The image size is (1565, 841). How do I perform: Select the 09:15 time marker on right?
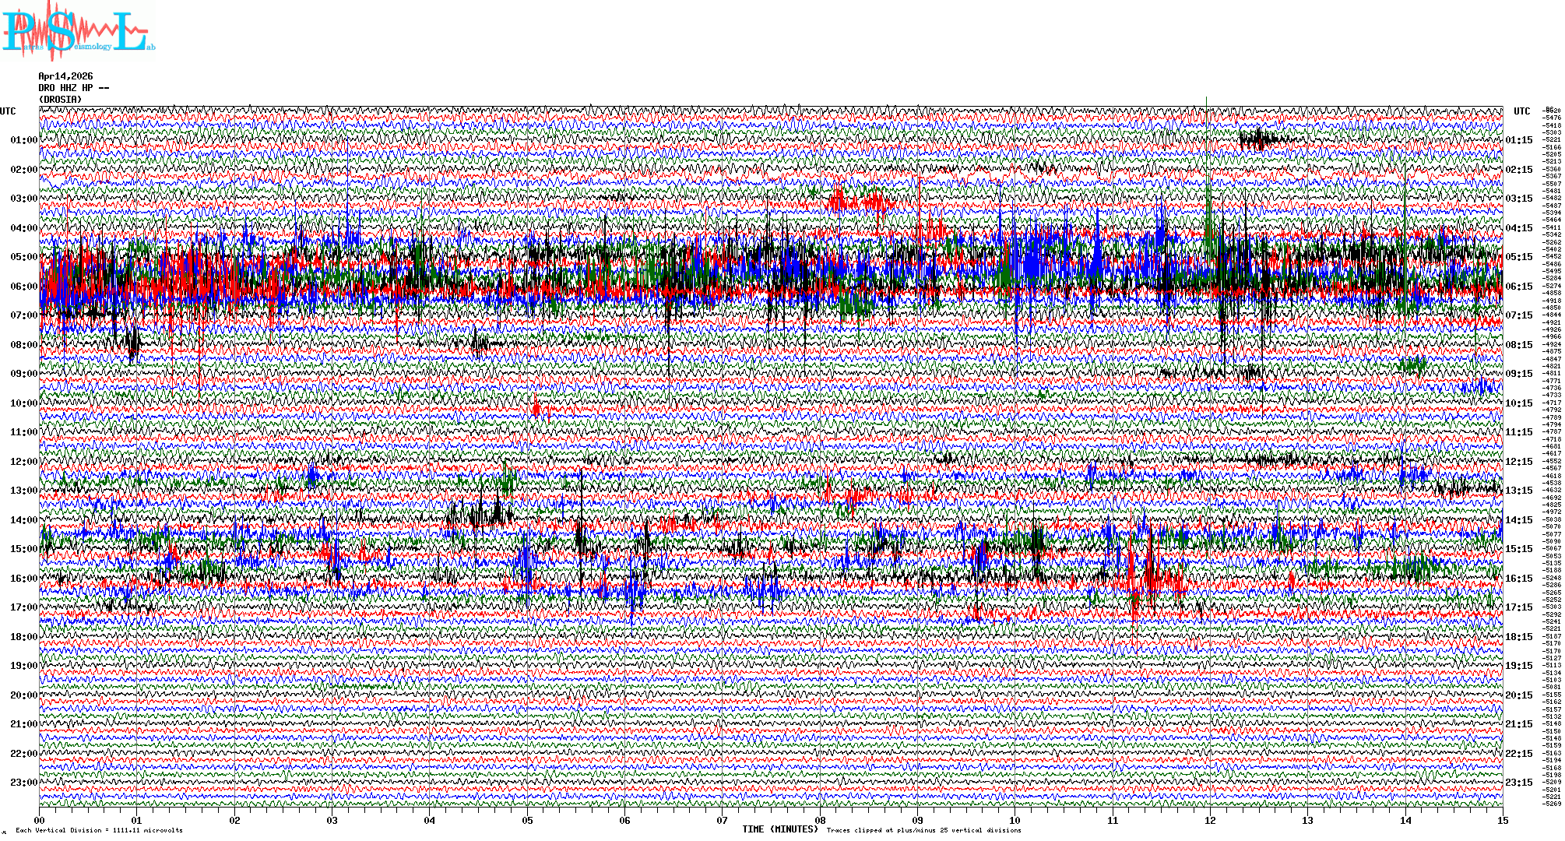pos(1518,374)
